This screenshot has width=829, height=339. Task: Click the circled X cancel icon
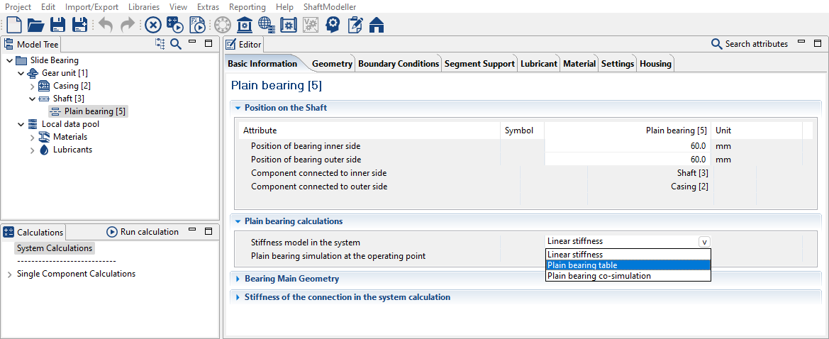[152, 25]
